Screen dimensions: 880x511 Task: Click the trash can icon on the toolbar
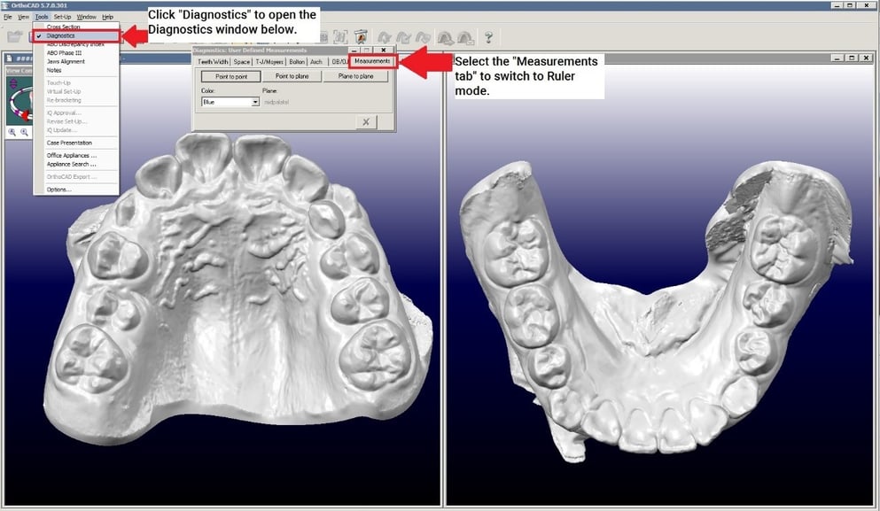click(x=361, y=37)
